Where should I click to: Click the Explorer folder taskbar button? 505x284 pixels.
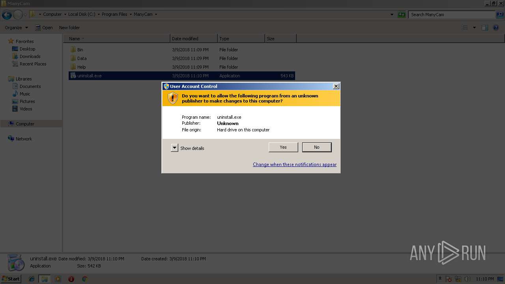(45, 279)
